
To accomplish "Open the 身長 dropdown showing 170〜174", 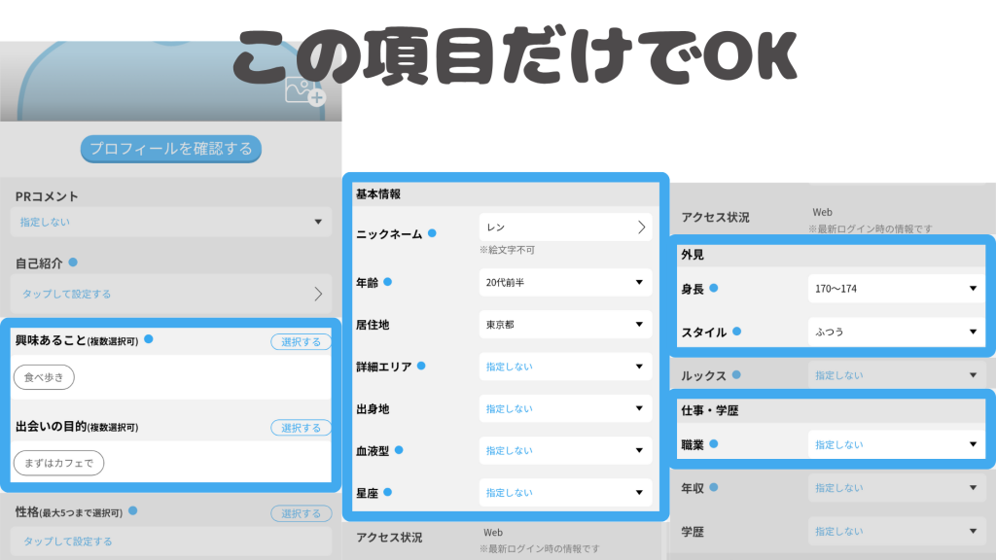I will [893, 289].
